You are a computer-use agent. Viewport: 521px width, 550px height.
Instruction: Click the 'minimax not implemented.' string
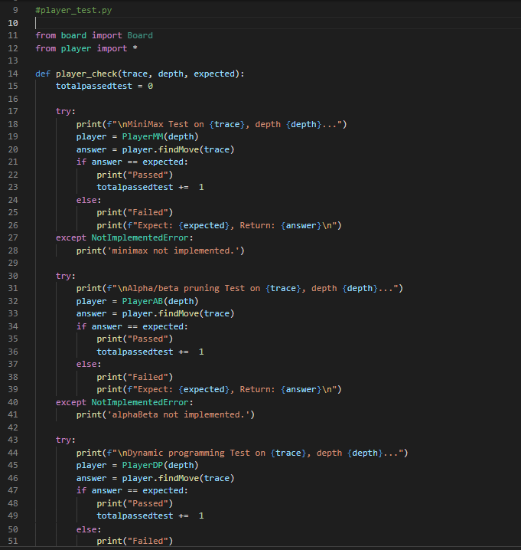[x=173, y=250]
